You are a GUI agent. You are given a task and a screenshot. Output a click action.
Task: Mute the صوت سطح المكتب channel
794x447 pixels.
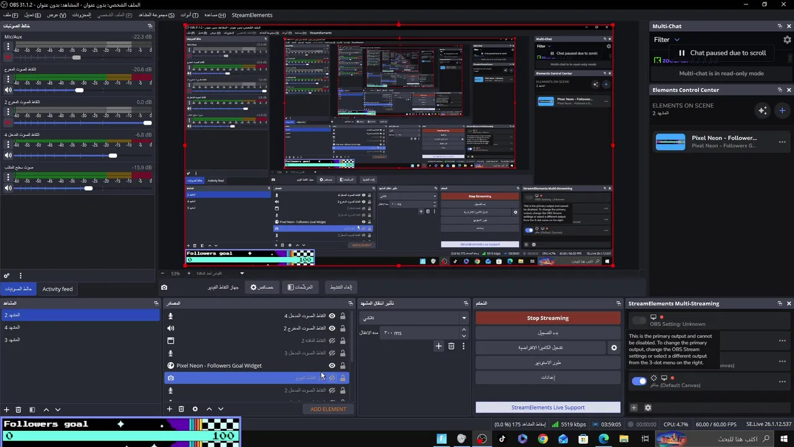(8, 188)
